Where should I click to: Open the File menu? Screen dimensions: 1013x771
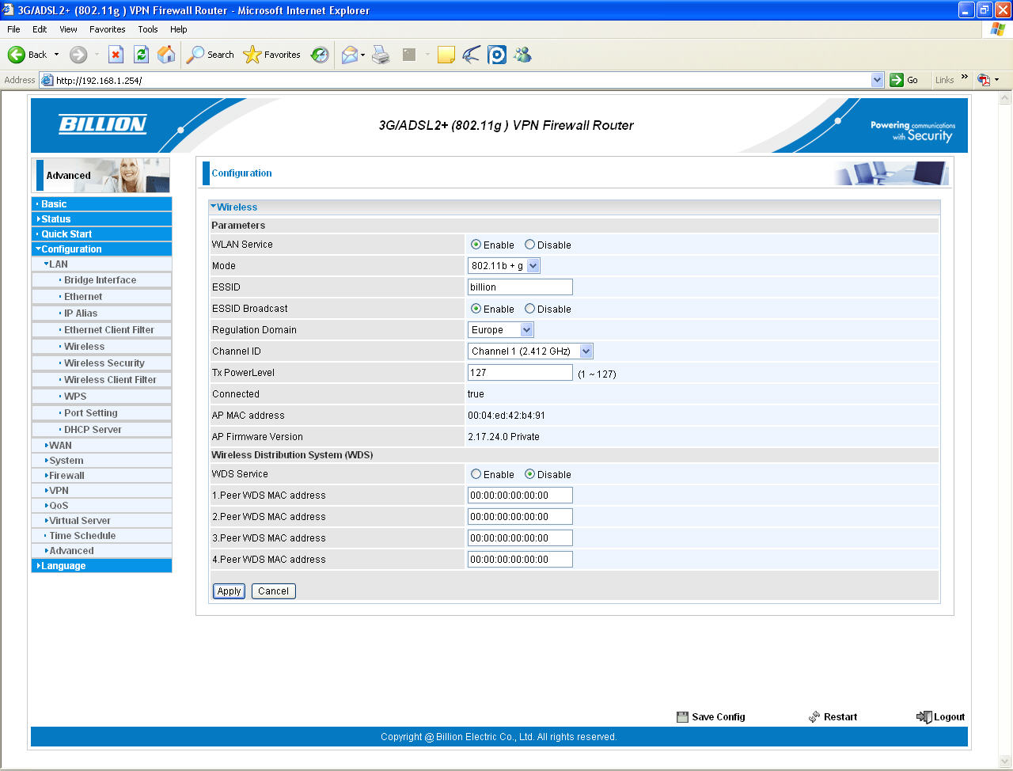pos(13,29)
